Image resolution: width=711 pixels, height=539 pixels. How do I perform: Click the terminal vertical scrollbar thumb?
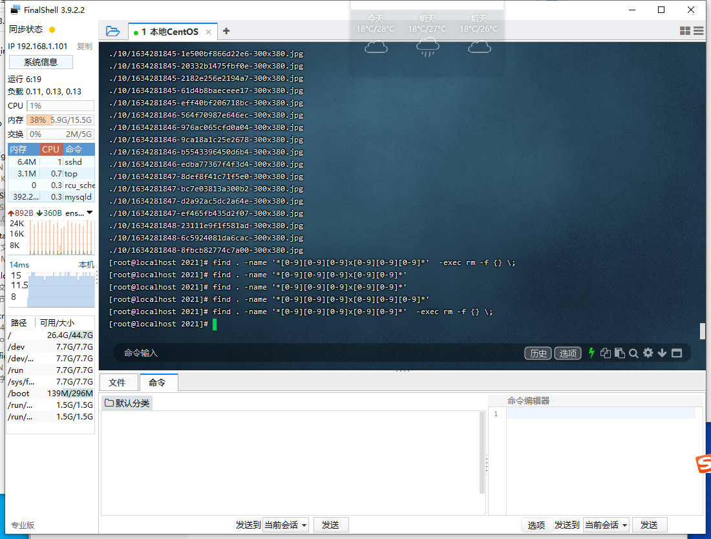coord(702,331)
